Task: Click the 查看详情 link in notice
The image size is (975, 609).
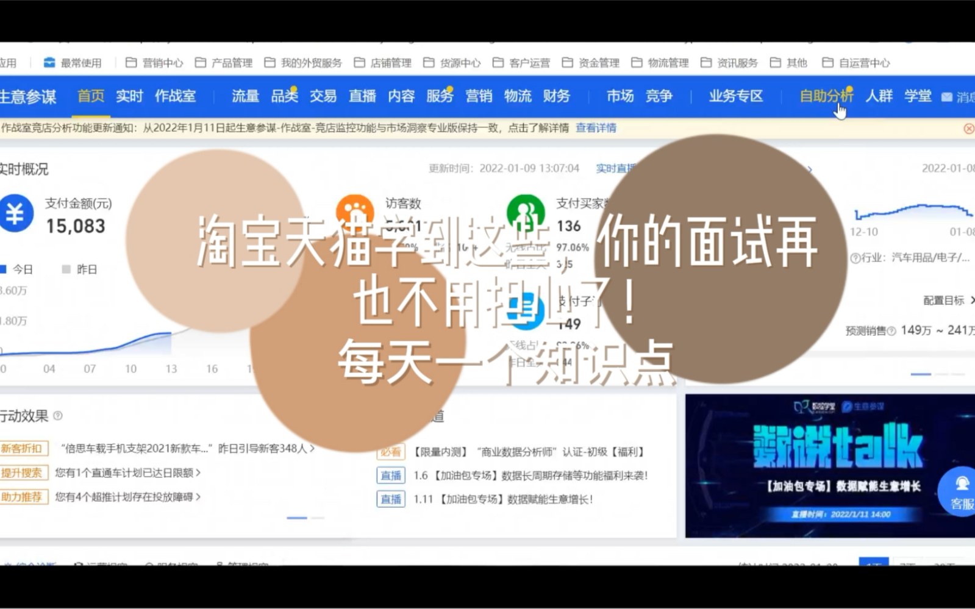Action: (x=596, y=128)
